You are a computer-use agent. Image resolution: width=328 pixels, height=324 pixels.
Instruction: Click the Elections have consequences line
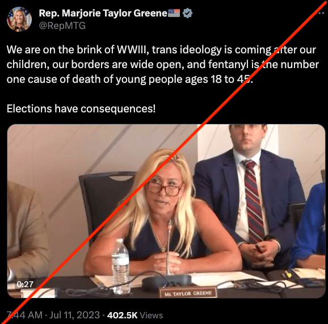(x=81, y=108)
